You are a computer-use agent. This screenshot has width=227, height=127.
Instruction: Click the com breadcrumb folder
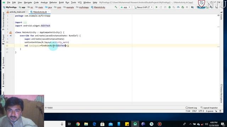(57, 7)
